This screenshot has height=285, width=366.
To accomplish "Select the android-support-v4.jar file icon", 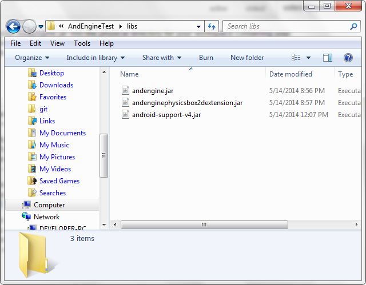I will click(x=125, y=114).
